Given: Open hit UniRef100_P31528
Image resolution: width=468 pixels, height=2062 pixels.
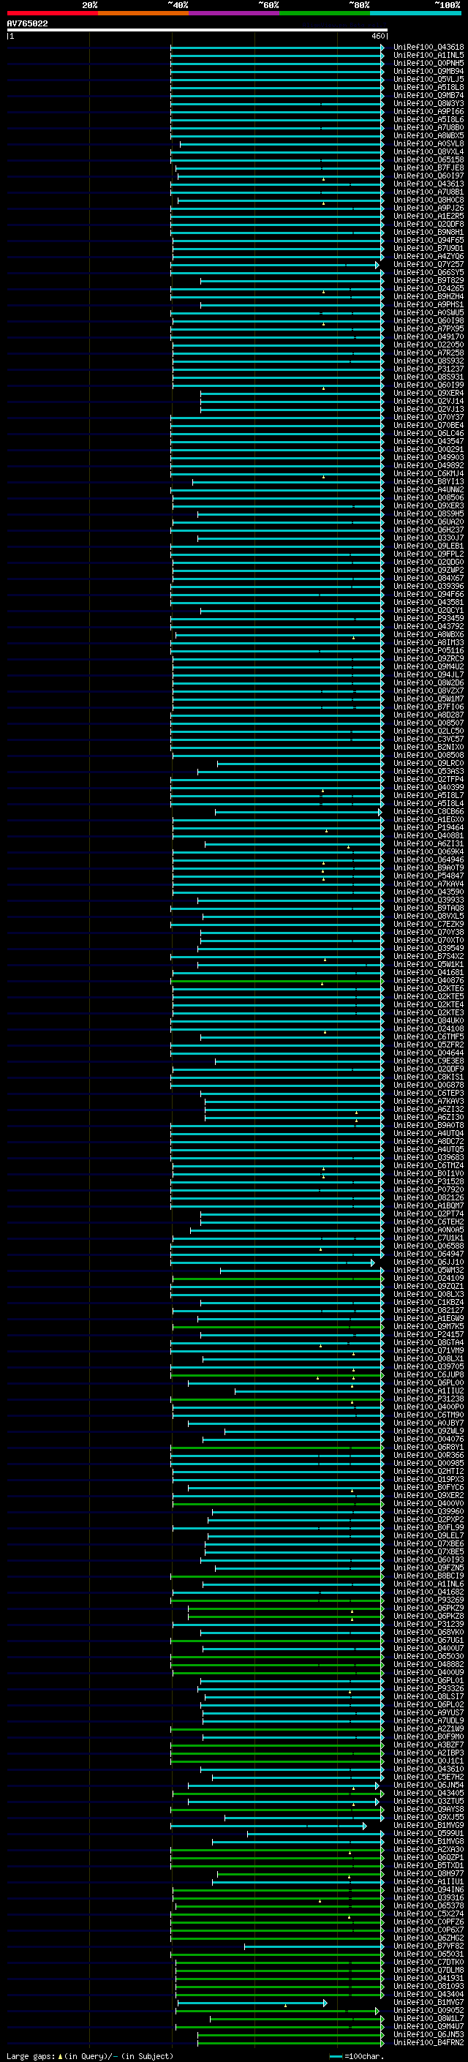Looking at the screenshot, I should [429, 1181].
